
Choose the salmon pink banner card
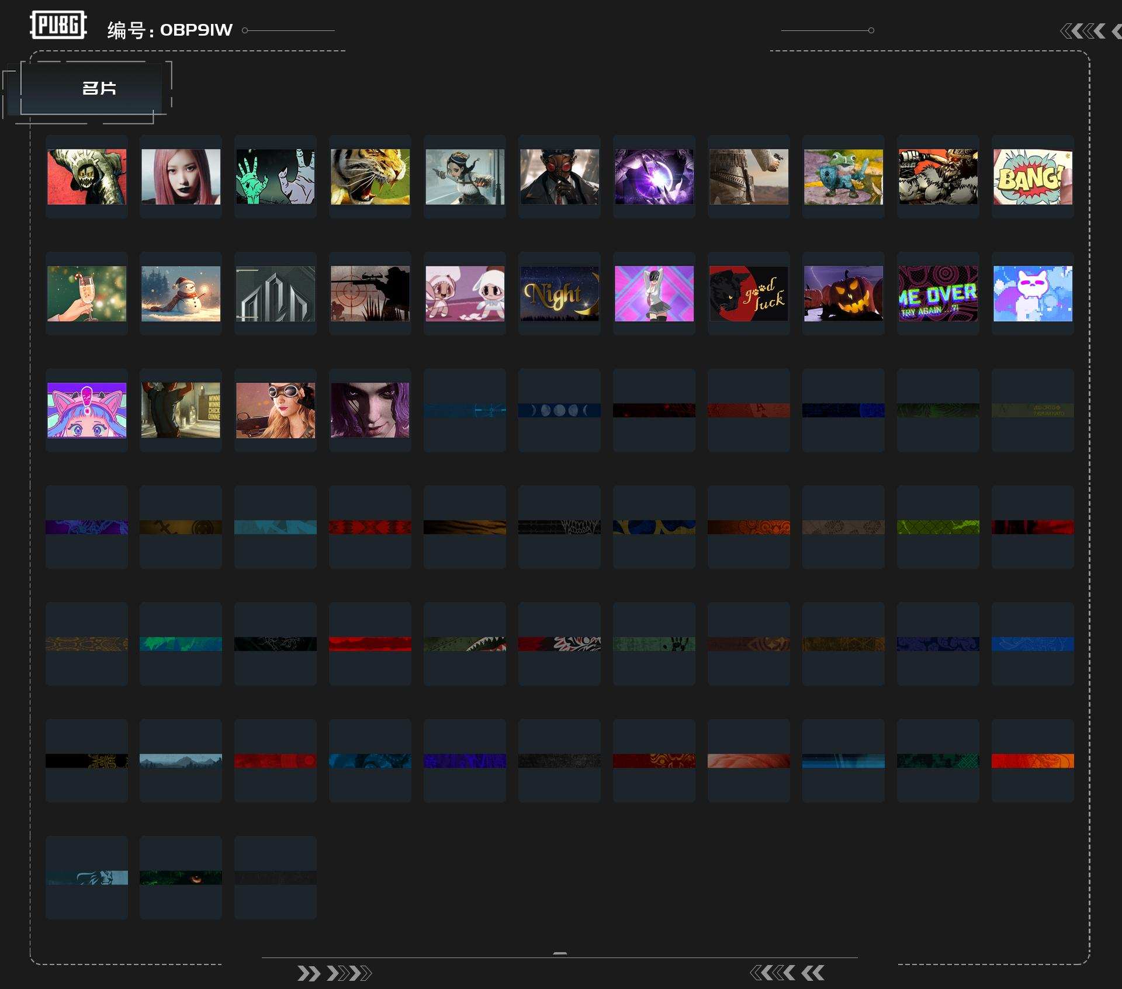click(x=749, y=761)
